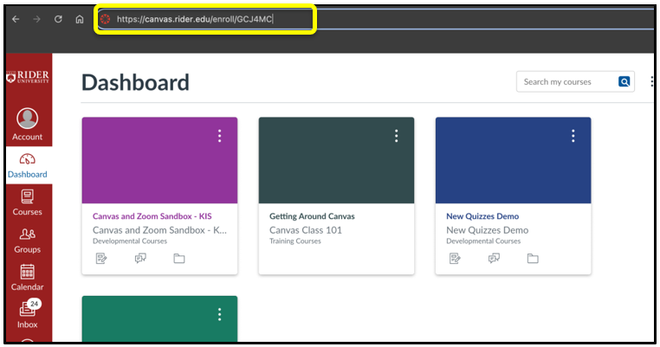This screenshot has width=660, height=347.
Task: Click the blue search magnifier button
Action: point(624,81)
